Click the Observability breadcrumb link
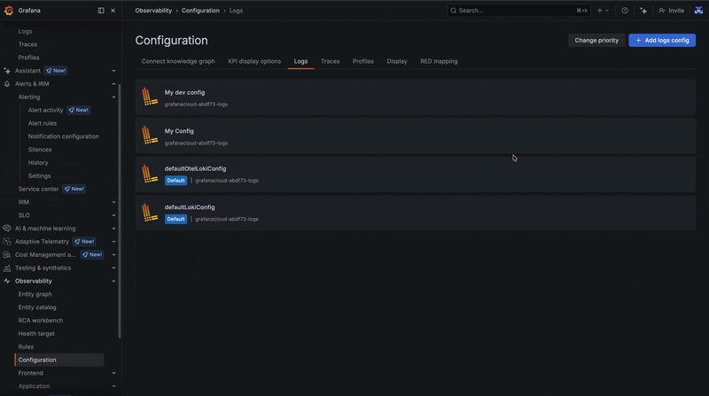The width and height of the screenshot is (709, 396). [153, 11]
